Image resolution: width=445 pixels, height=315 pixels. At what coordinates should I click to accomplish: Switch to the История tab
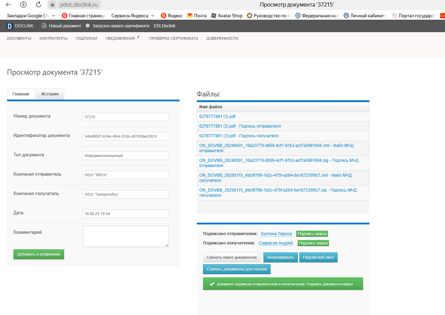(x=50, y=94)
